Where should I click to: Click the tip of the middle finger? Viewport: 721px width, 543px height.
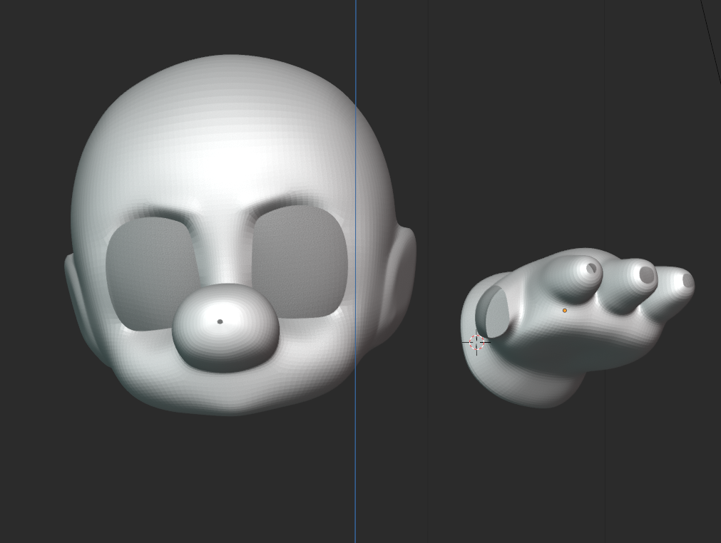point(646,274)
